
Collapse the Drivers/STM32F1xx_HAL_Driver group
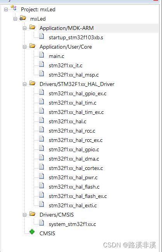(24, 84)
